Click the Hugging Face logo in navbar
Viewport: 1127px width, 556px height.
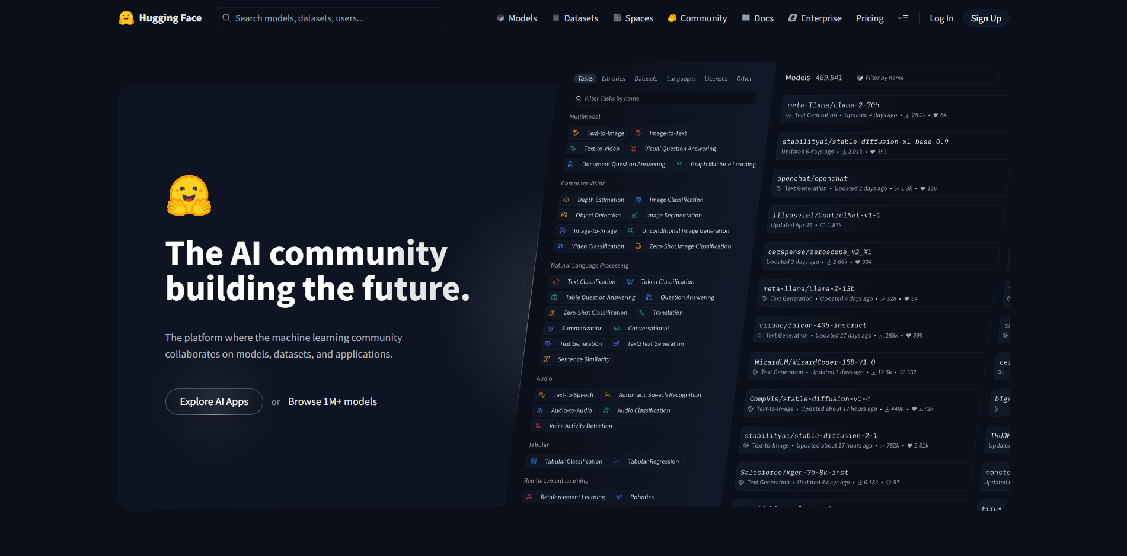point(159,18)
